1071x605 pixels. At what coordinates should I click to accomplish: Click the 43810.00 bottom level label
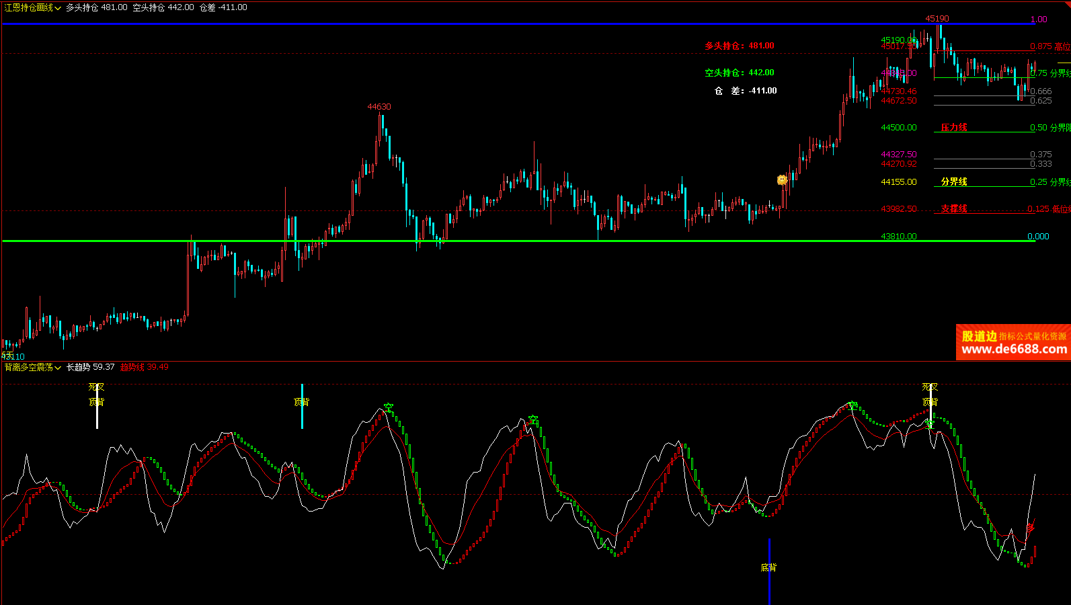[x=898, y=237]
